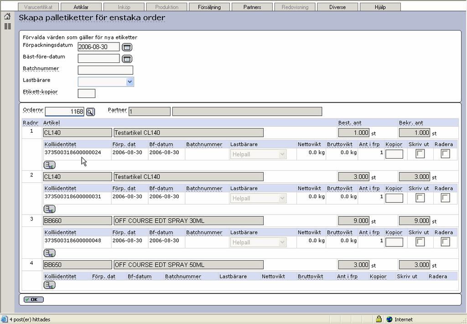Screen dimensions: 467x324
Task: Click the Partner label link
Action: coord(117,110)
